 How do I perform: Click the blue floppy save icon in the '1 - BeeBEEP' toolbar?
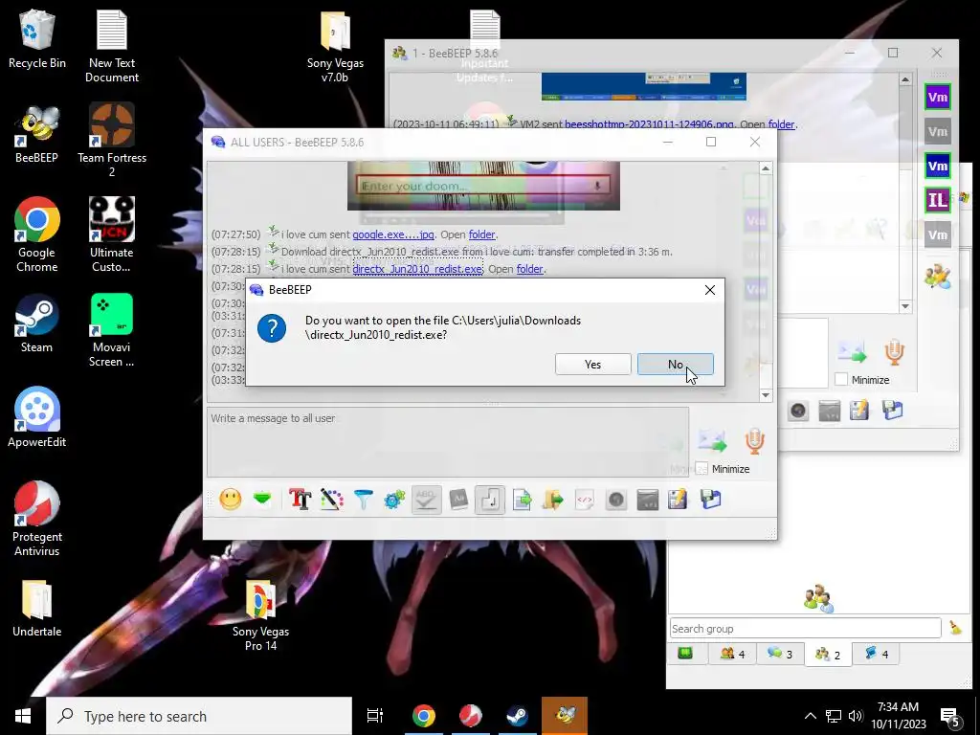(x=893, y=411)
